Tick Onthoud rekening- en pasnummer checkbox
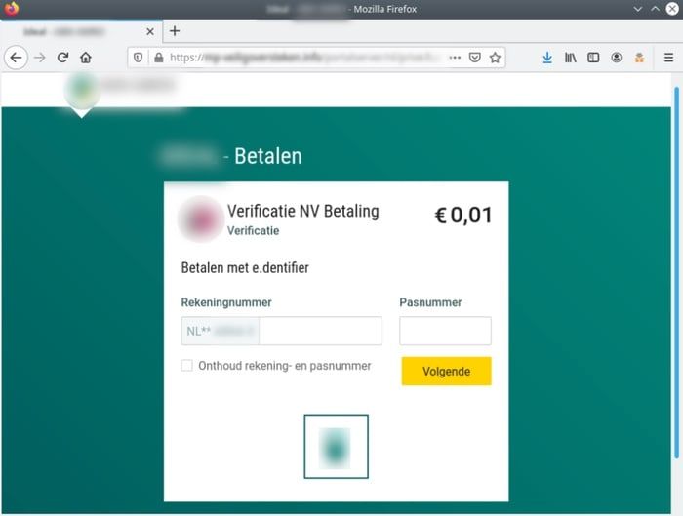The image size is (683, 516). pos(187,366)
